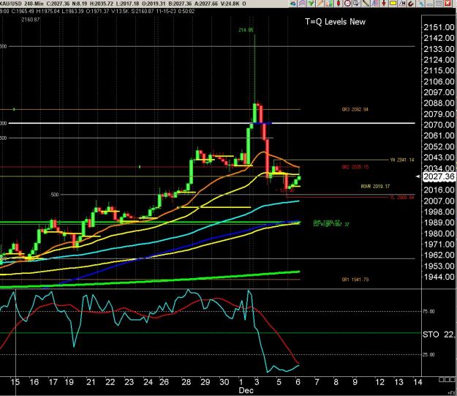Click the H text line tool
Image resolution: width=457 pixels, height=396 pixels.
(x=402, y=4)
